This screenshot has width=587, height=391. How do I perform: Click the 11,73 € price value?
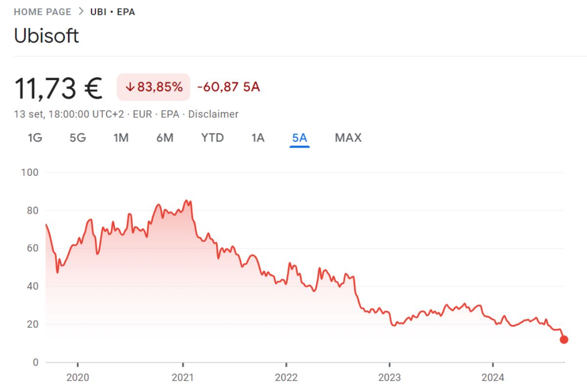(59, 88)
